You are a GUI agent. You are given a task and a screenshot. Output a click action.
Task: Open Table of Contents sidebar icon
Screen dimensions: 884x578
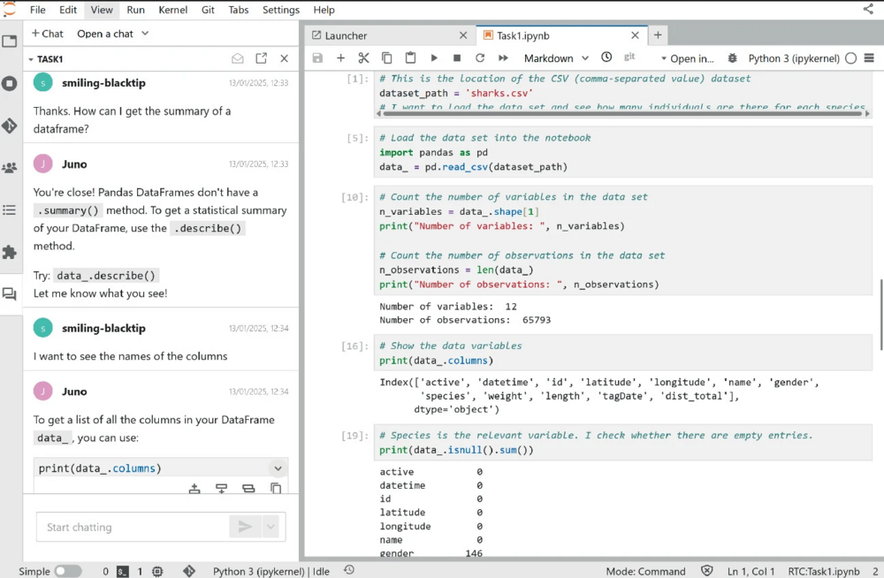click(10, 210)
